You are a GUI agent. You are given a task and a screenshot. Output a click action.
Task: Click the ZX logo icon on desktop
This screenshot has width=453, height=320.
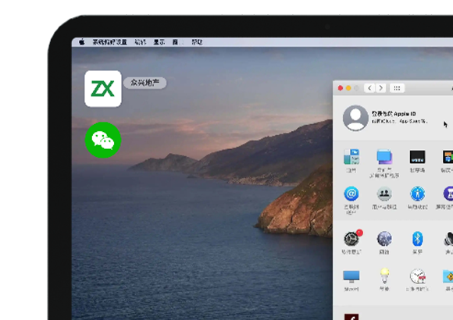point(103,89)
